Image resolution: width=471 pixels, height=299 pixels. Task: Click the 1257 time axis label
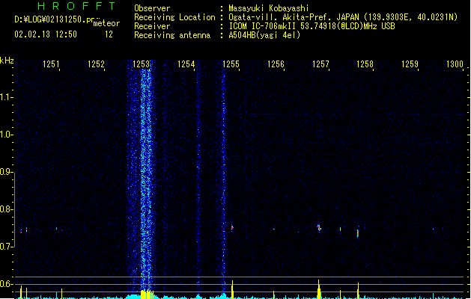pos(320,64)
